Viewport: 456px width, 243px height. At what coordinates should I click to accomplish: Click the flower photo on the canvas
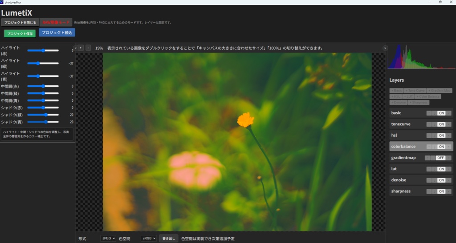(237, 142)
